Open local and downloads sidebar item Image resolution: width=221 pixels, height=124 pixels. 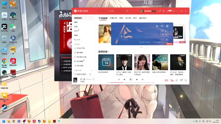point(80,48)
